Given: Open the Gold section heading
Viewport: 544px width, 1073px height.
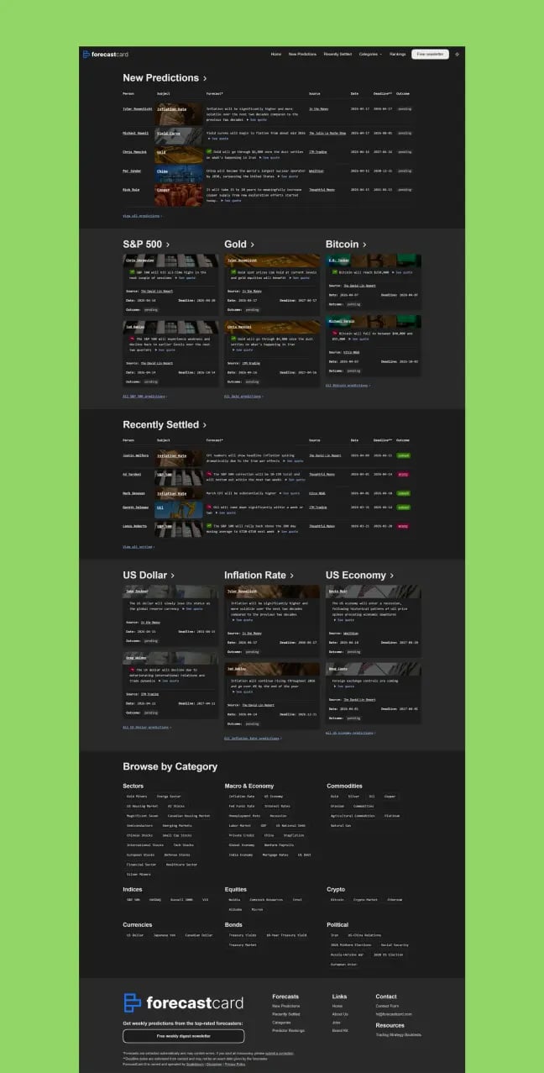Looking at the screenshot, I should click(239, 245).
